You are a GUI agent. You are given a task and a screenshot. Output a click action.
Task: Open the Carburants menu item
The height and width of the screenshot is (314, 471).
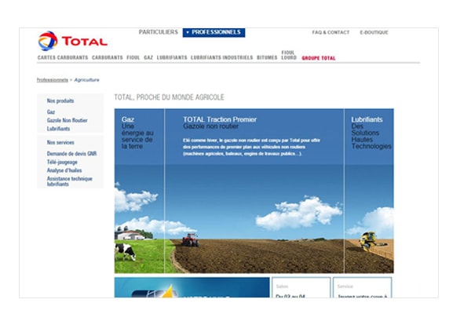click(108, 57)
